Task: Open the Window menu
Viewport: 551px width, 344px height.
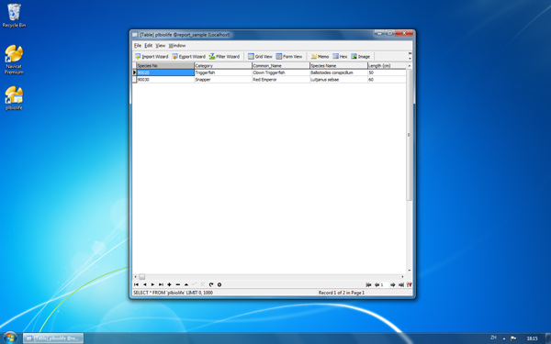Action: tap(177, 46)
